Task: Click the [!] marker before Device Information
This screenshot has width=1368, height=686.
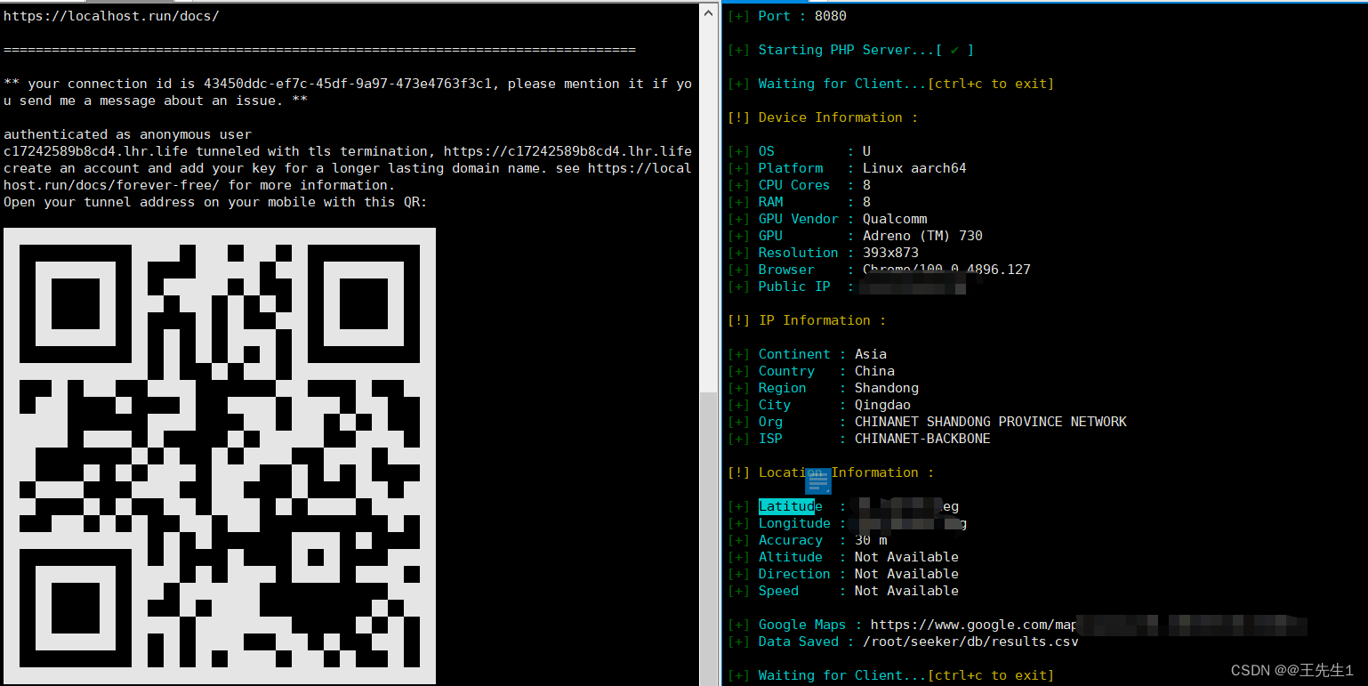Action: [738, 117]
